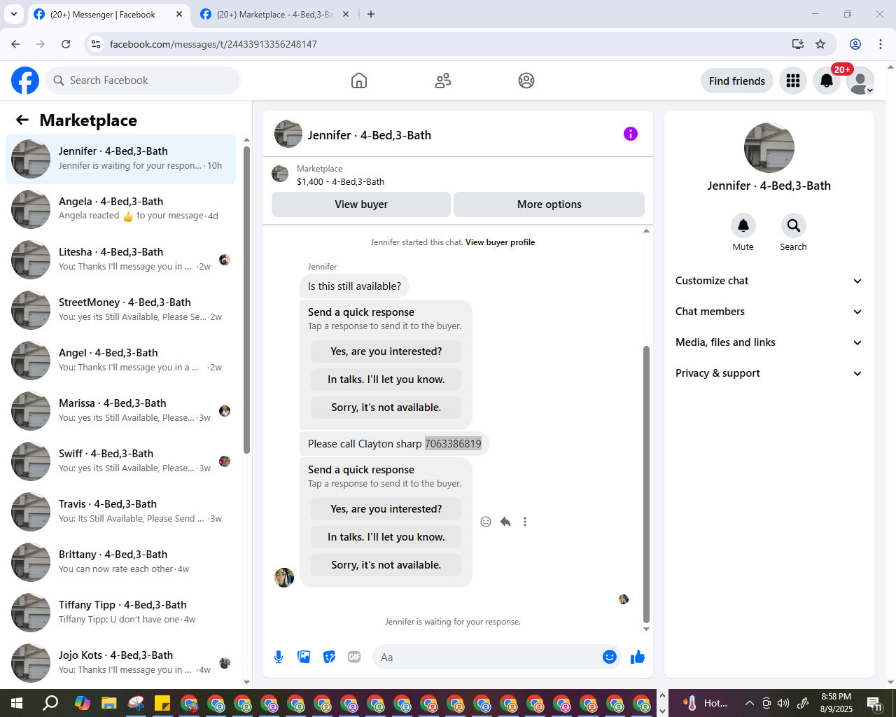Open the taskbar volume icon
This screenshot has height=717, width=896.
(783, 703)
